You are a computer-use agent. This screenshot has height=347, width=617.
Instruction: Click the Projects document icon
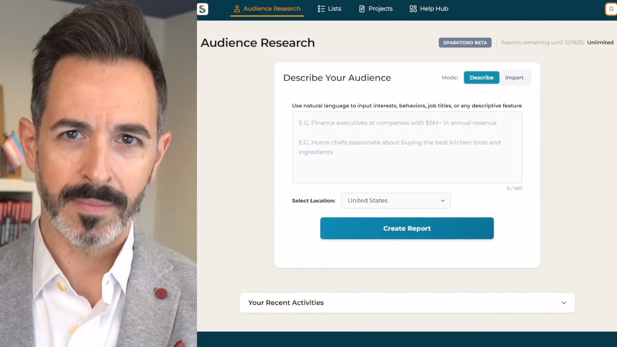tap(362, 9)
